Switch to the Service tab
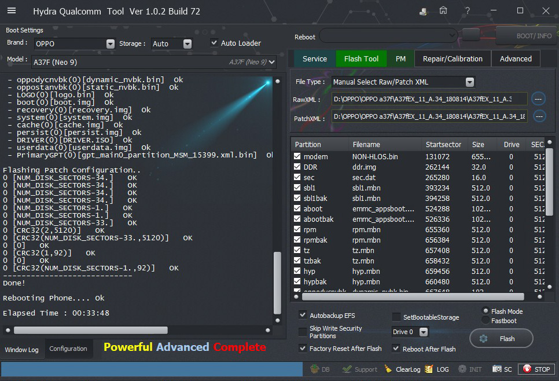 pyautogui.click(x=314, y=59)
